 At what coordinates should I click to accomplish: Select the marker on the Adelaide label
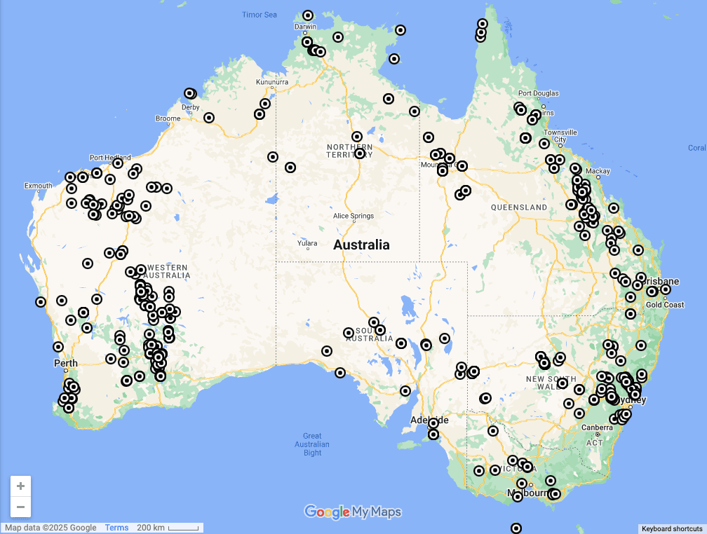click(x=433, y=423)
